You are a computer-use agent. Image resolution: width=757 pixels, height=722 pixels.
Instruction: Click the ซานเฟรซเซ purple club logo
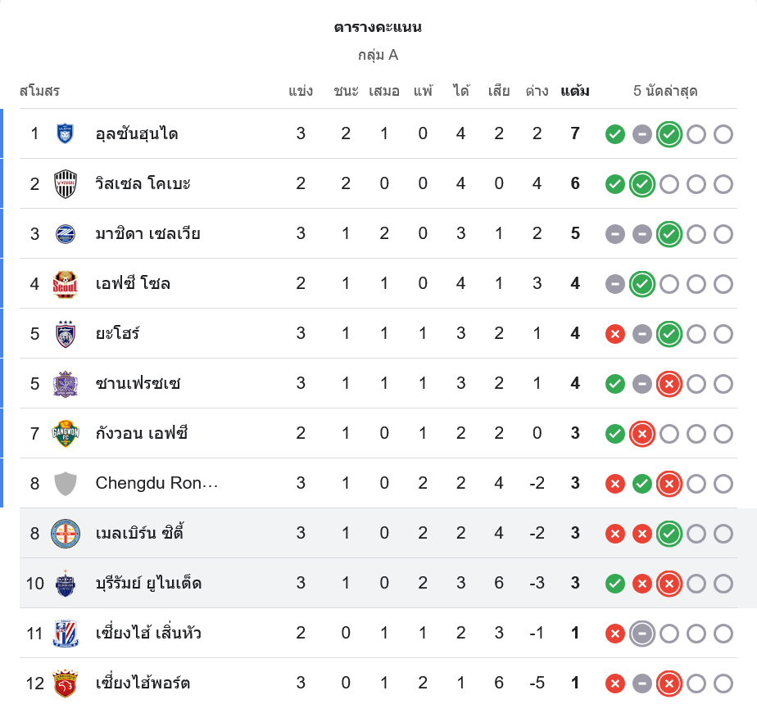click(66, 384)
